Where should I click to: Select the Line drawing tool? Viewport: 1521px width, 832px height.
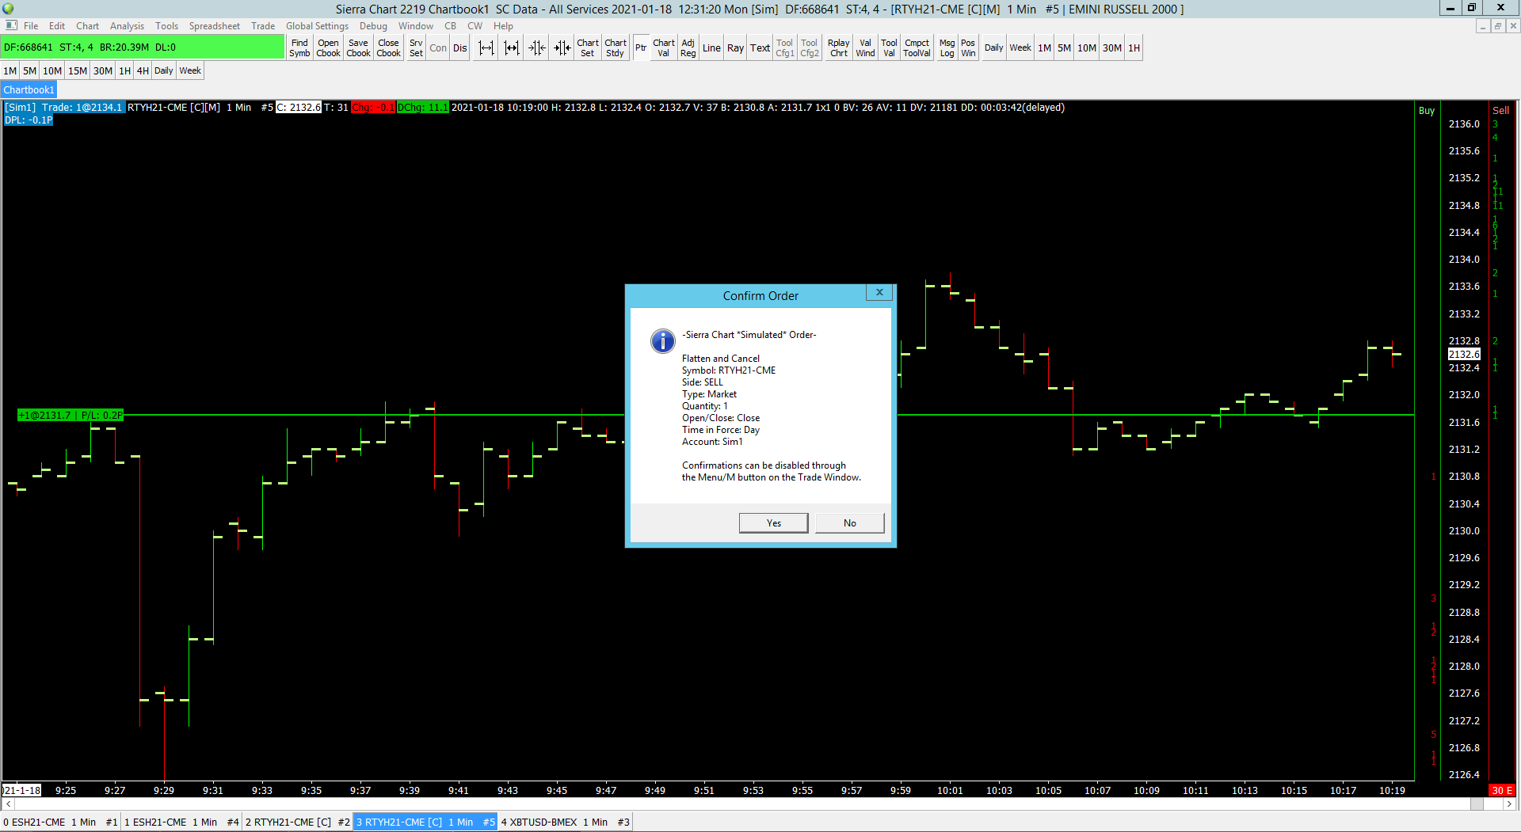pyautogui.click(x=711, y=47)
